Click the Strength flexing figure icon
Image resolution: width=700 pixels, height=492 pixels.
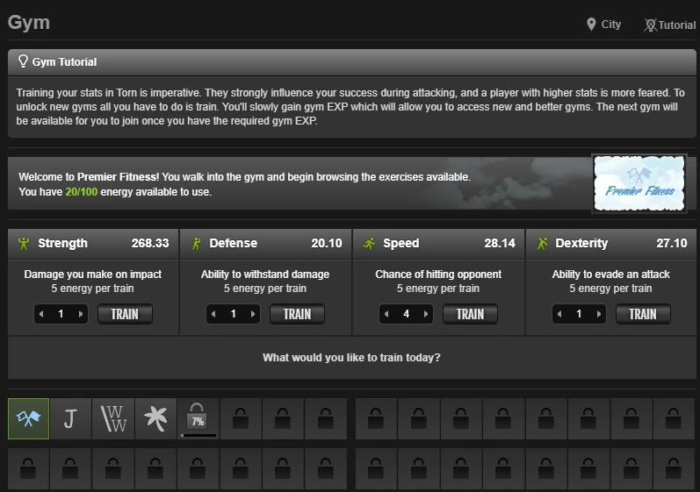pyautogui.click(x=23, y=243)
